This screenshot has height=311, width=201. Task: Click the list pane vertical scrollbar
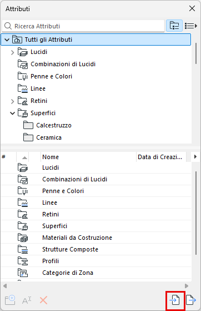pyautogui.click(x=196, y=213)
